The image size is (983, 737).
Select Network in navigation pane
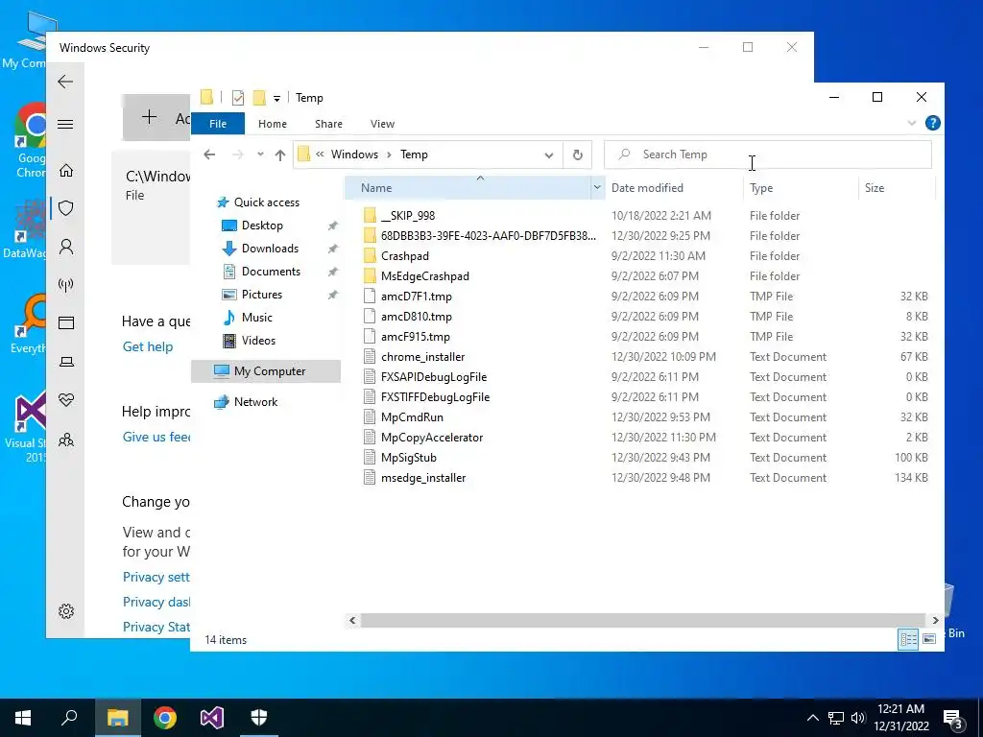[x=255, y=402]
